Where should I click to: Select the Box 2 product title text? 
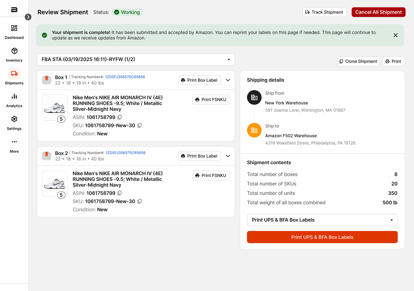point(117,179)
